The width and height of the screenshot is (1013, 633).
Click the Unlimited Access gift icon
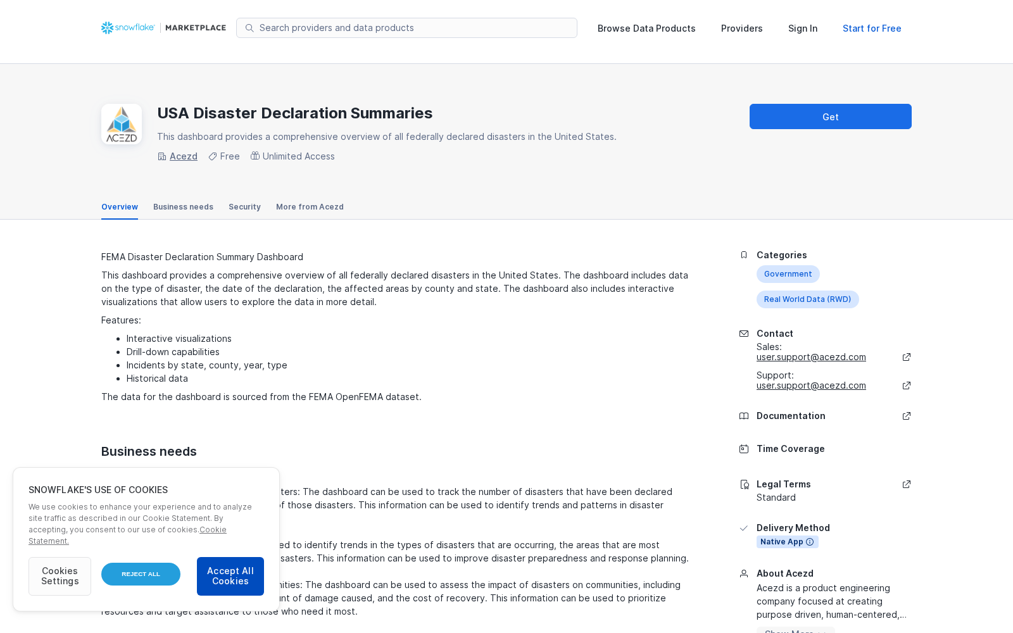(255, 156)
